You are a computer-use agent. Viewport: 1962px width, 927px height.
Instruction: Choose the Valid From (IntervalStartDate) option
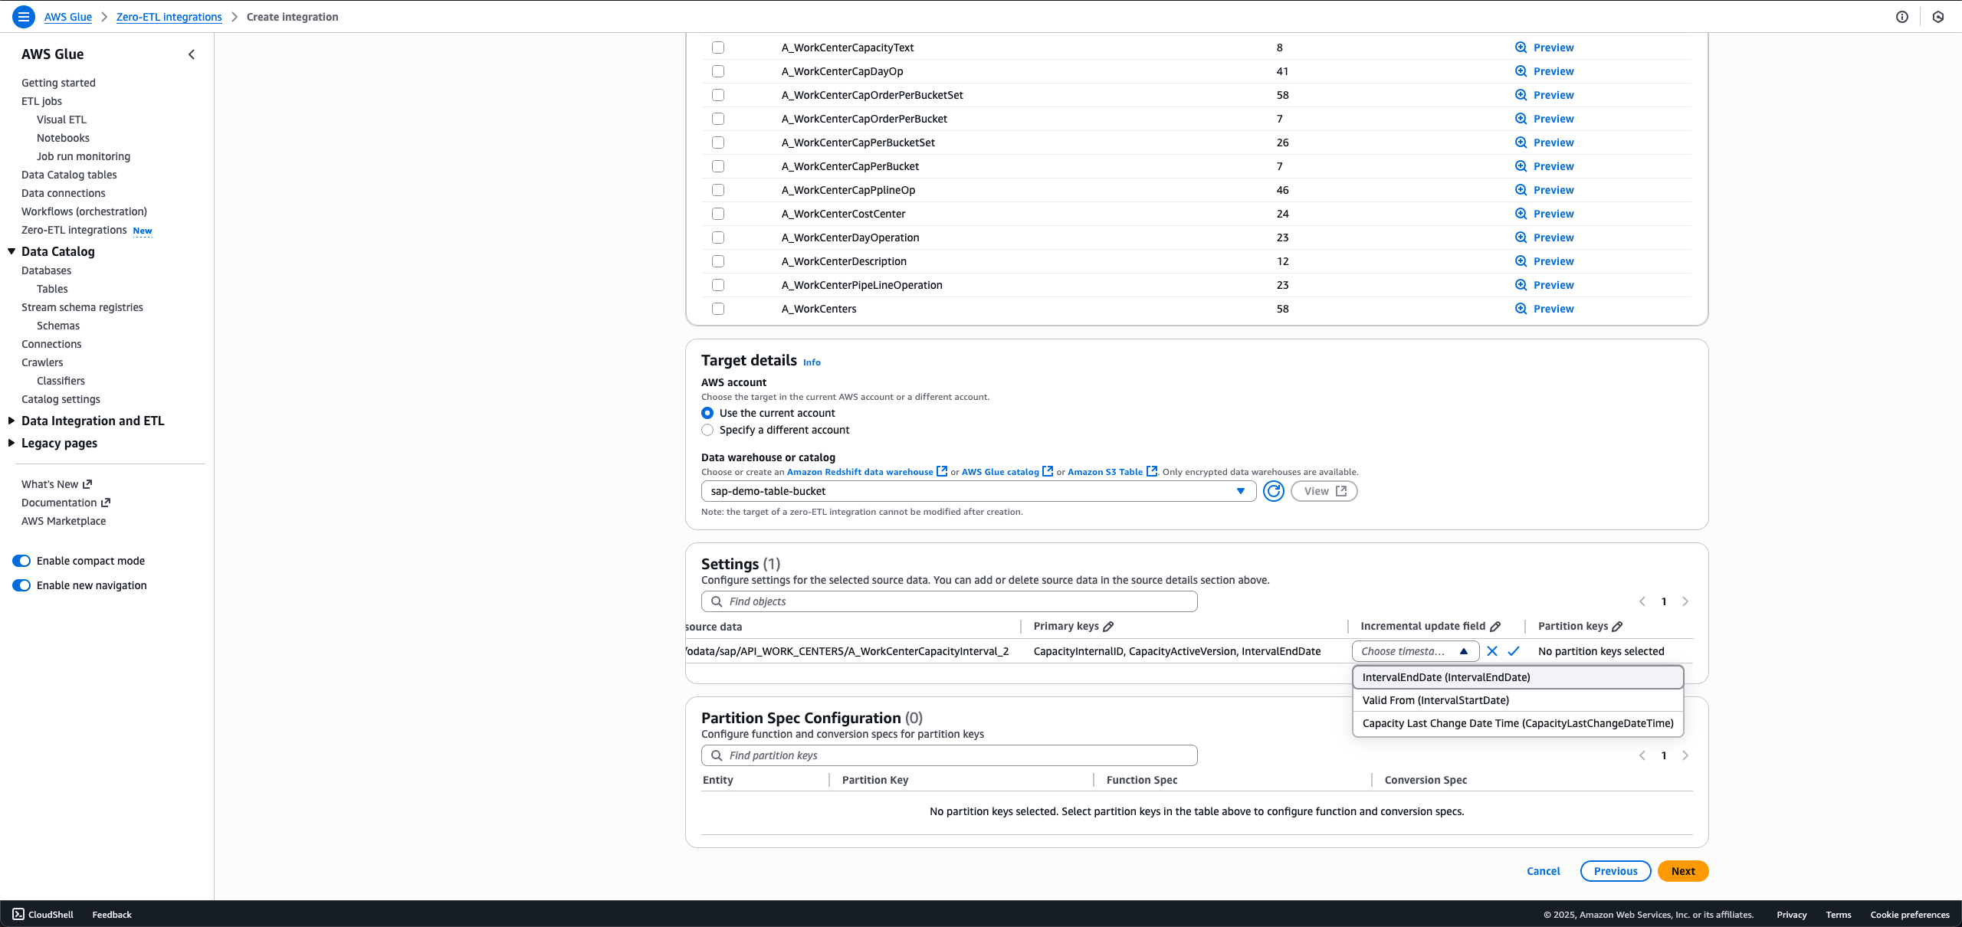[x=1435, y=700]
